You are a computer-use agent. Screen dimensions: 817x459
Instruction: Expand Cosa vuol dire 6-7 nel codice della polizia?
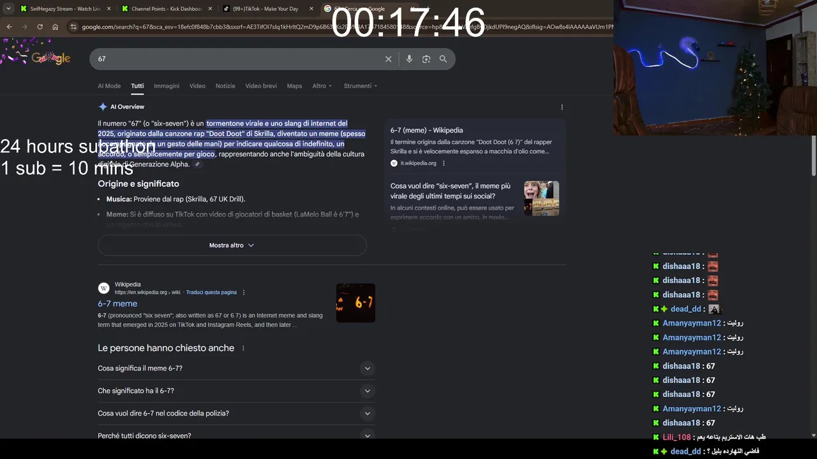236,413
